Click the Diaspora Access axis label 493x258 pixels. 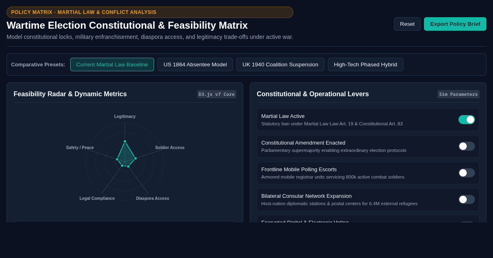click(152, 199)
